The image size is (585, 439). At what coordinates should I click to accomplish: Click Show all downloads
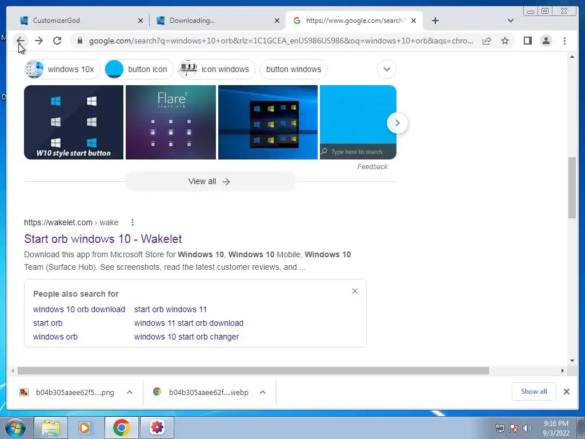tap(534, 392)
